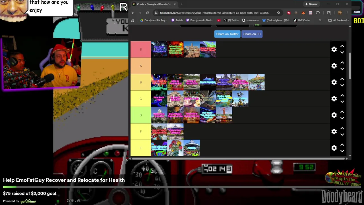
Task: Open settings gear for S tier row
Action: [334, 50]
